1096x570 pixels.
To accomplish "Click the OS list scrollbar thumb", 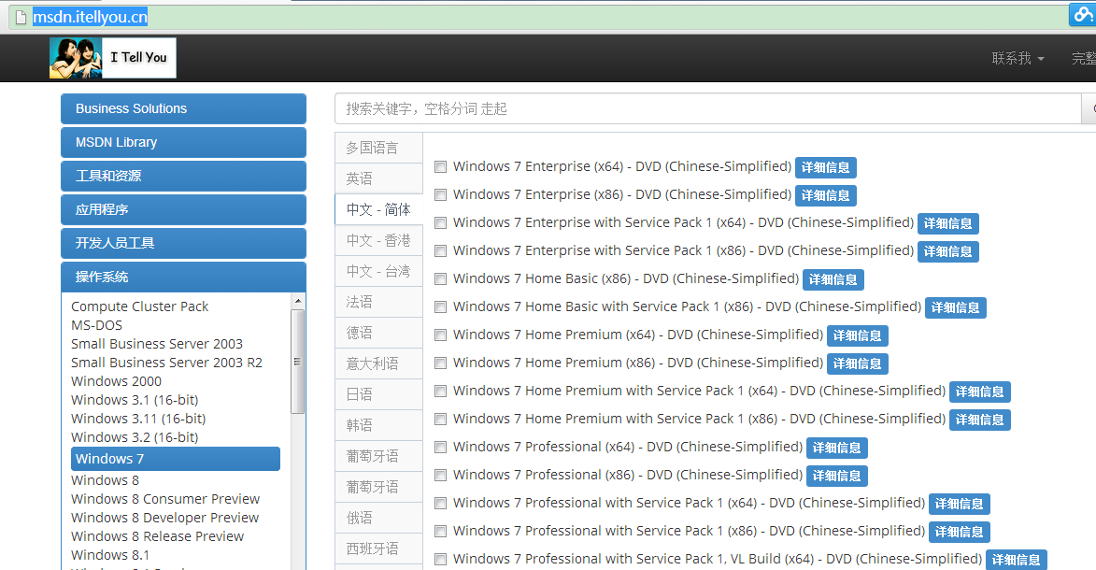I will point(298,362).
